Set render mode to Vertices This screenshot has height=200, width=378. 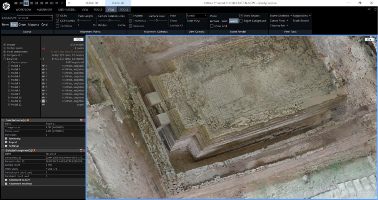[214, 21]
